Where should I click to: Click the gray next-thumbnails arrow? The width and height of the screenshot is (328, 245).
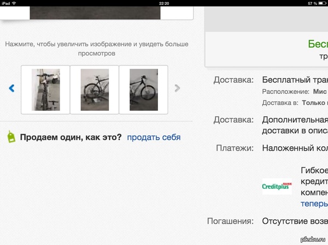[x=177, y=88]
